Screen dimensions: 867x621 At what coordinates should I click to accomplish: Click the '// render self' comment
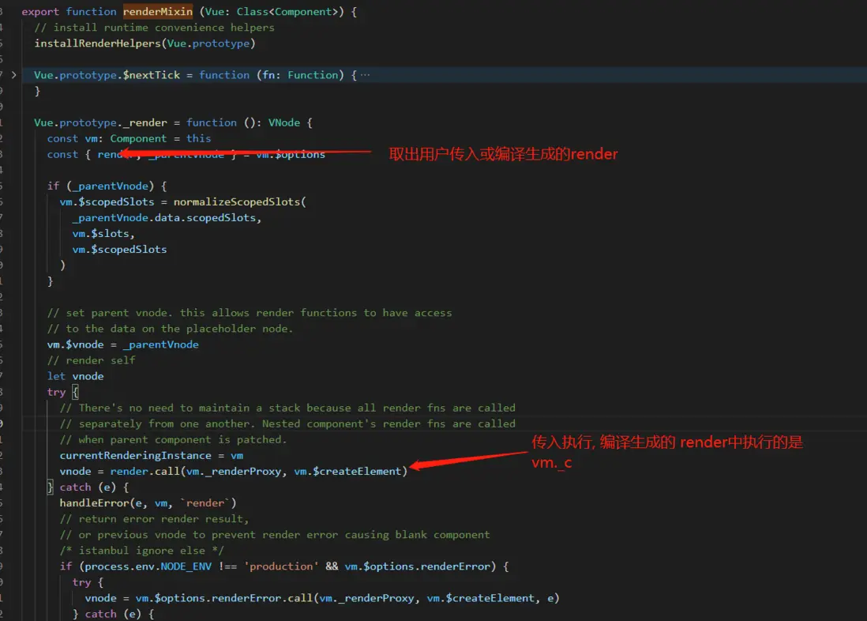point(92,360)
